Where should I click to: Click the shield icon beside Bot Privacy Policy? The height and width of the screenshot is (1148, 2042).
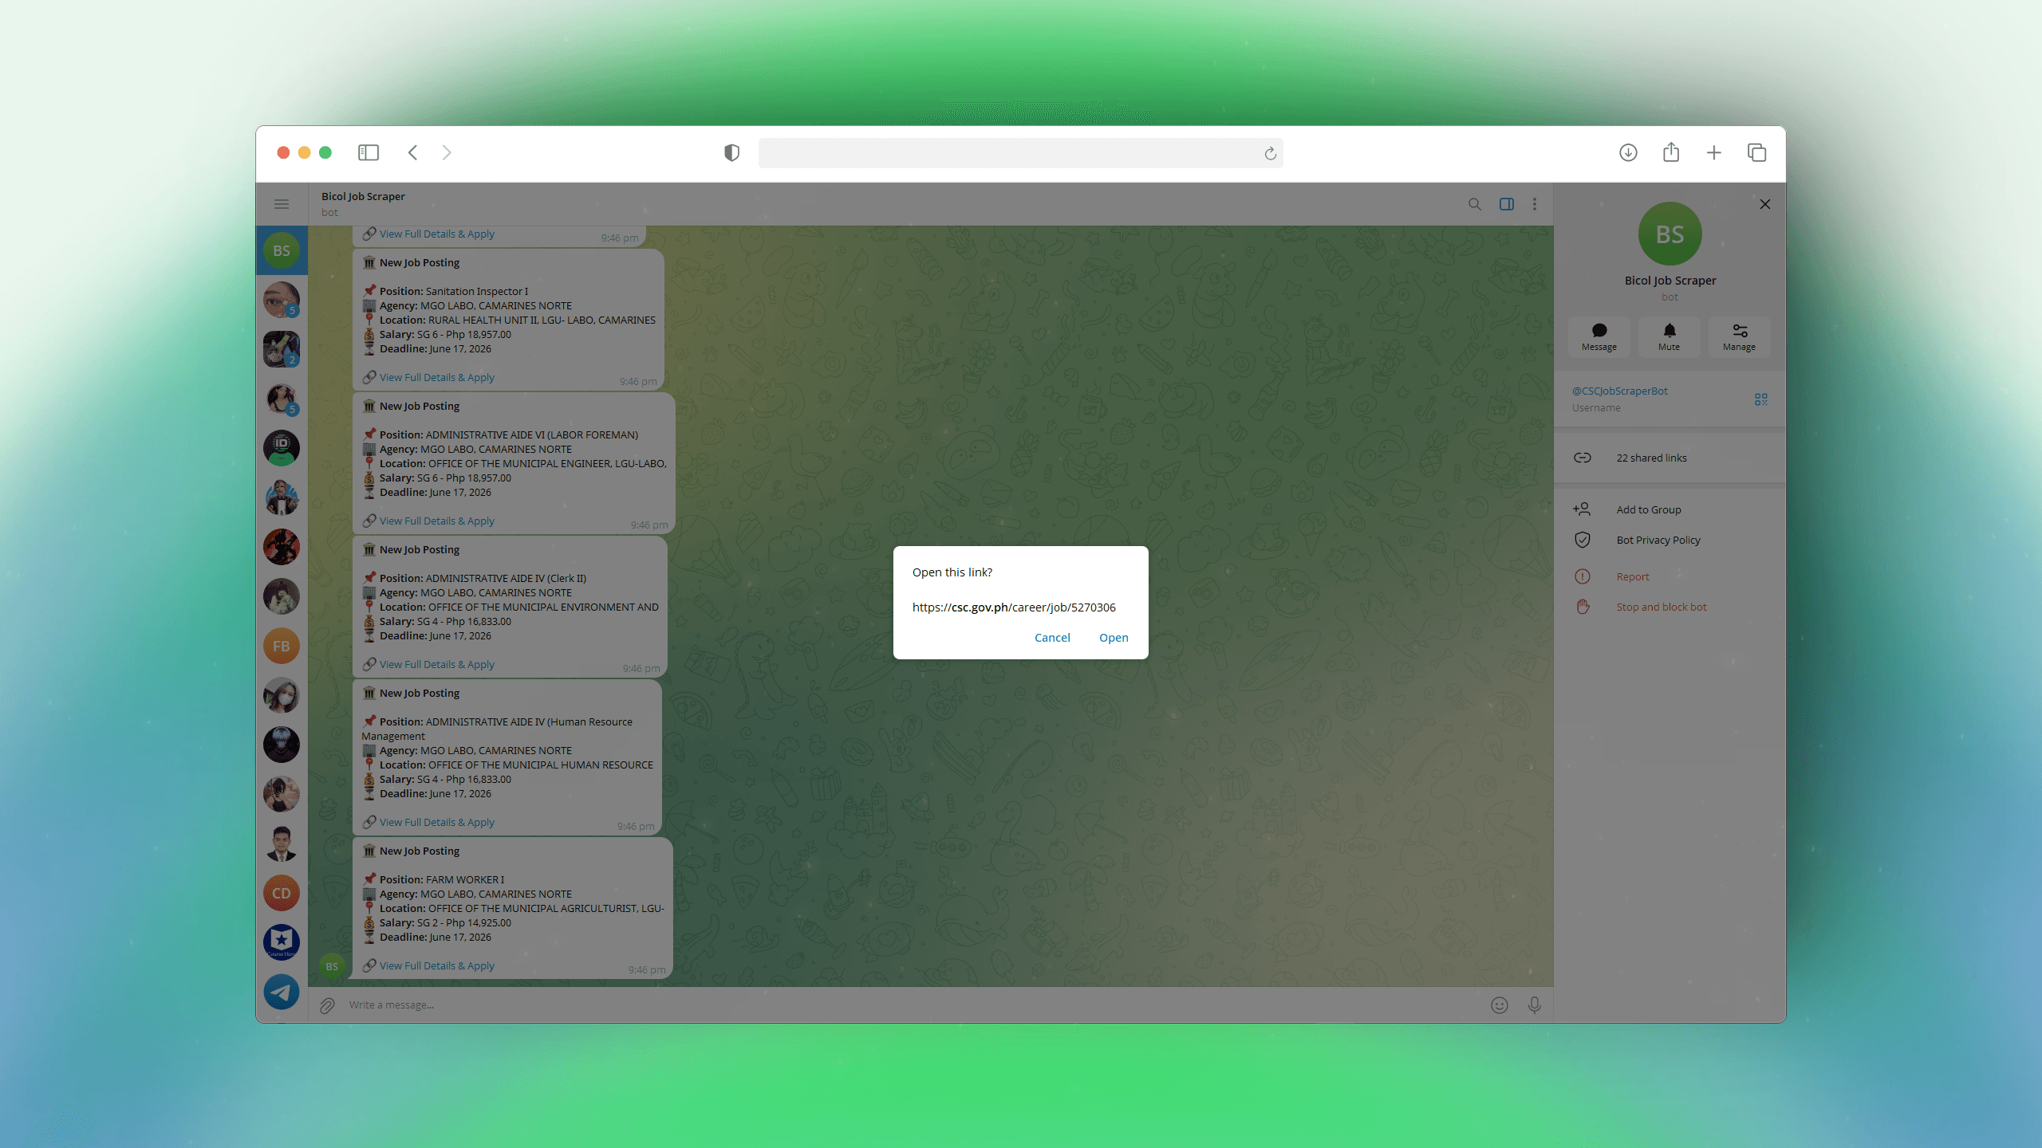point(1583,540)
